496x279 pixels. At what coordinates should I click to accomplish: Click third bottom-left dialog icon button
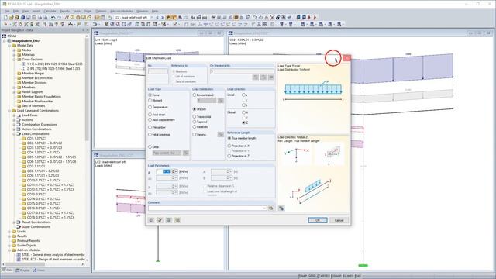pyautogui.click(x=169, y=220)
